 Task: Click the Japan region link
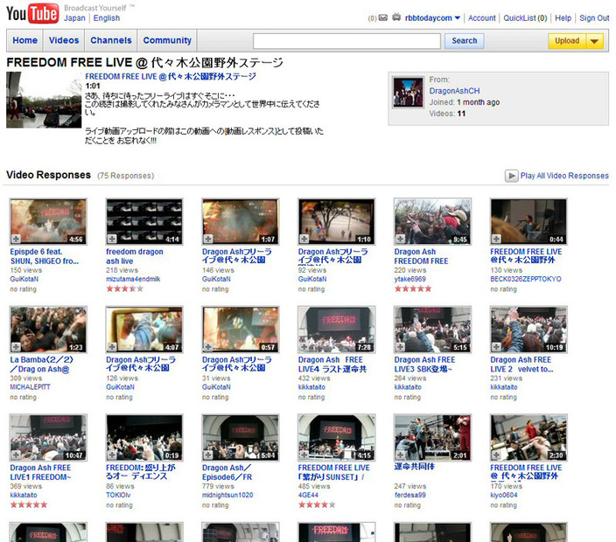click(74, 18)
